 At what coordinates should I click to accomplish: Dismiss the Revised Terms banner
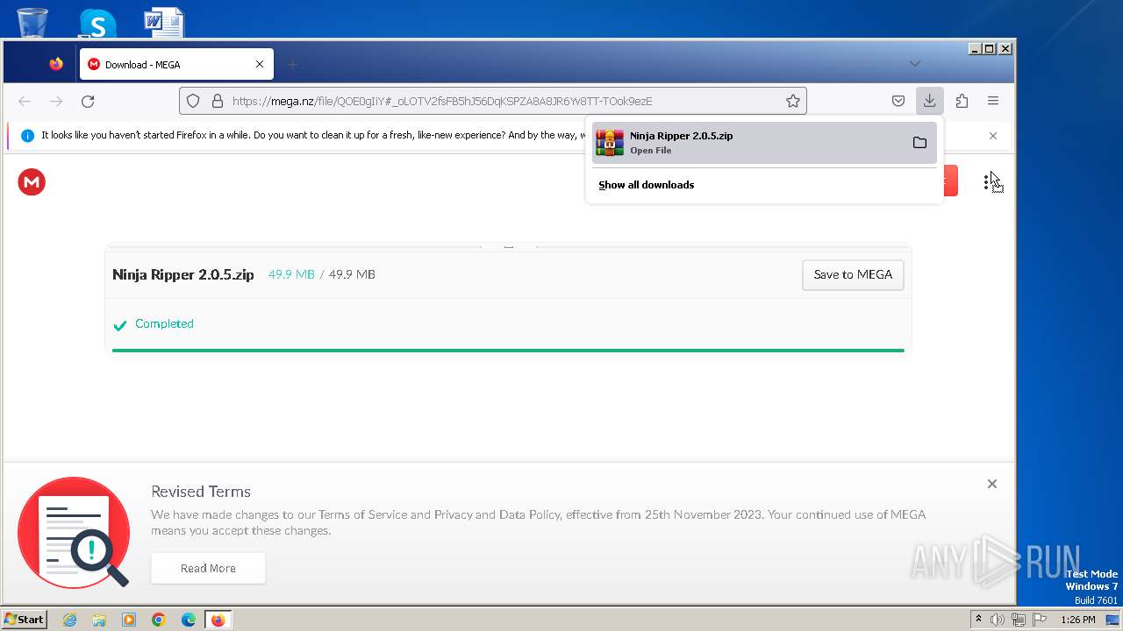click(x=992, y=484)
